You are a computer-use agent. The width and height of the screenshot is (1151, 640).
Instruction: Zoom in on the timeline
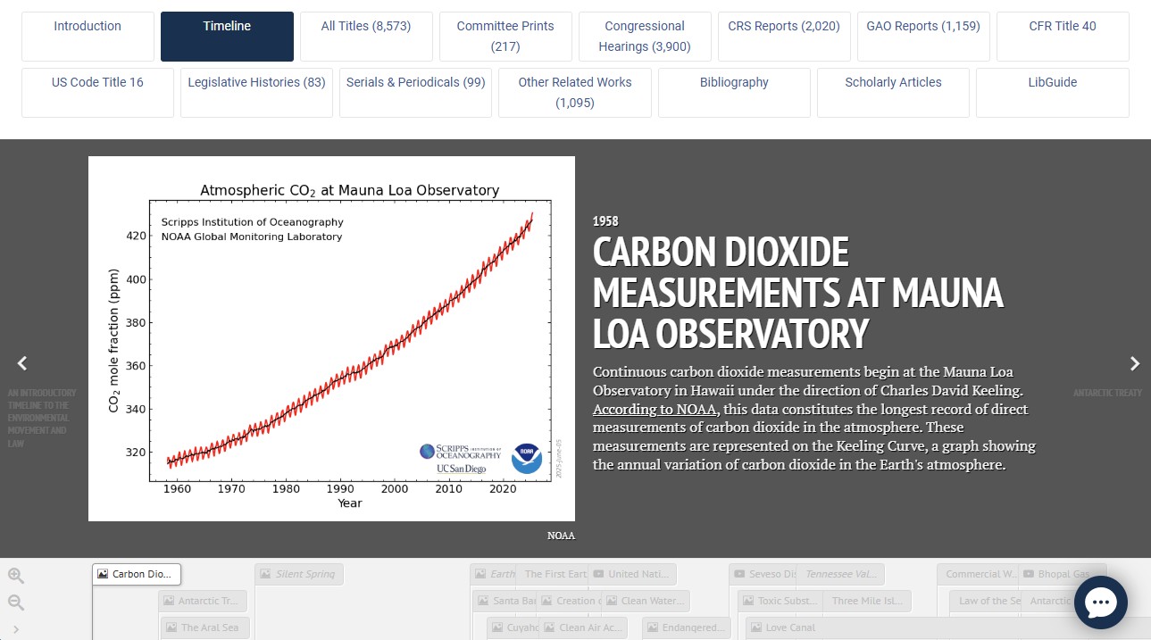[15, 575]
